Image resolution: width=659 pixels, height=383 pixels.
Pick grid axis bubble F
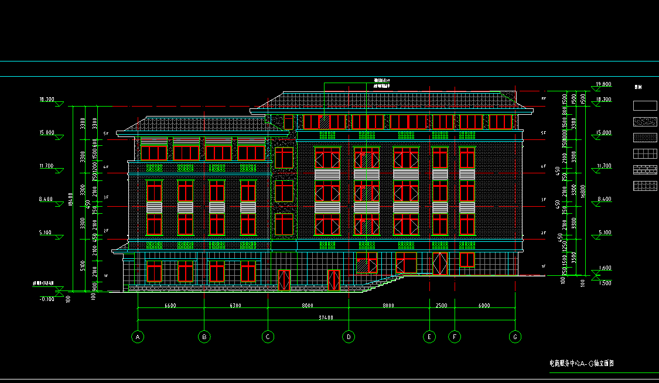point(455,337)
